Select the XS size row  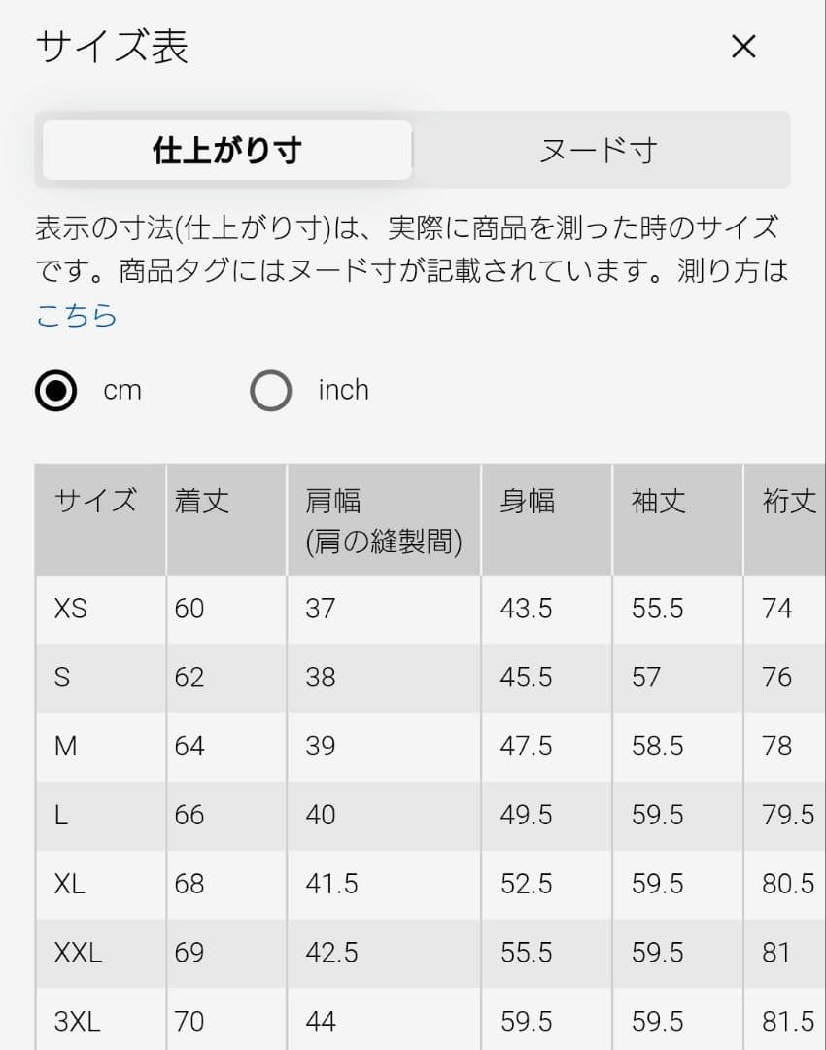click(x=430, y=609)
